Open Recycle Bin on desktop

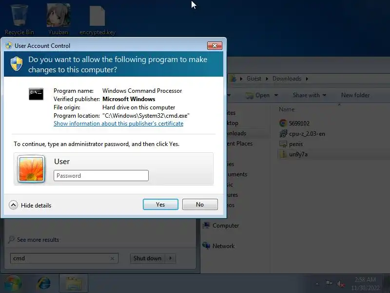(19, 21)
